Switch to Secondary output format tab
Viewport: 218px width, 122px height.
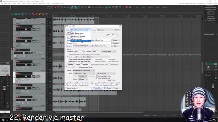tap(85, 67)
